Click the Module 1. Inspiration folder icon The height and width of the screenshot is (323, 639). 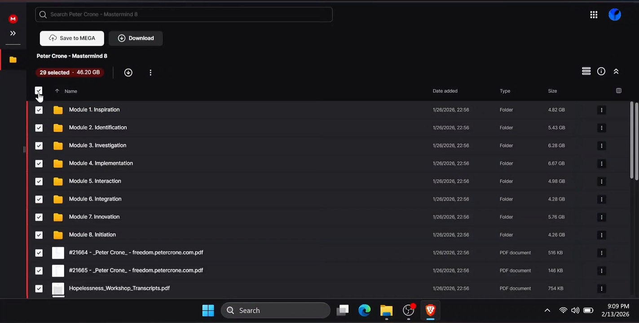[x=58, y=110]
